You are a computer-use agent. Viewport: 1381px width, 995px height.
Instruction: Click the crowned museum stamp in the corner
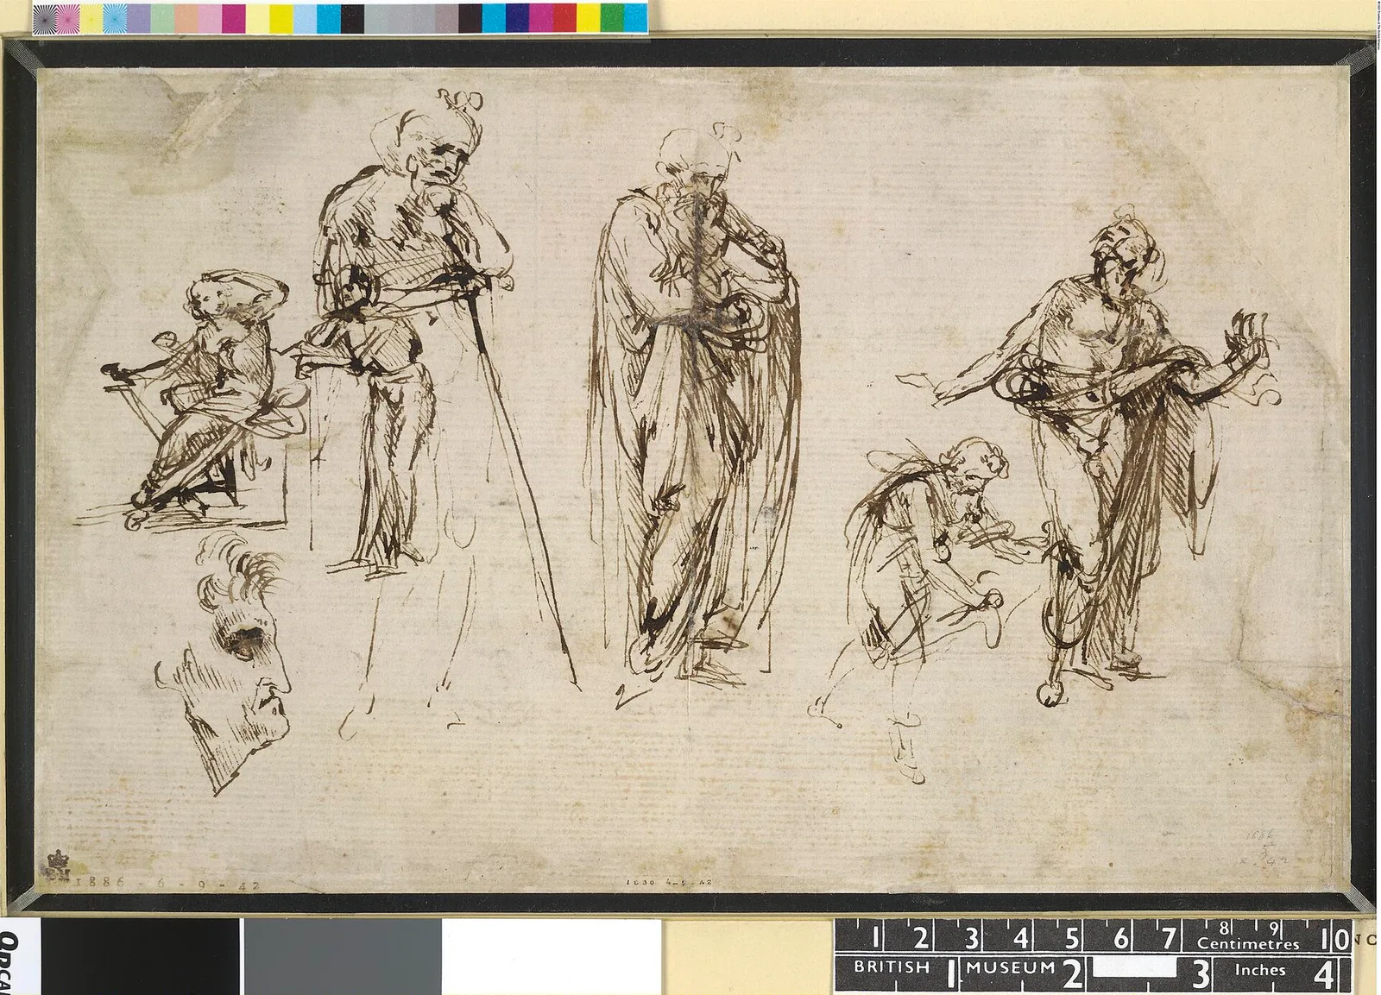click(60, 866)
